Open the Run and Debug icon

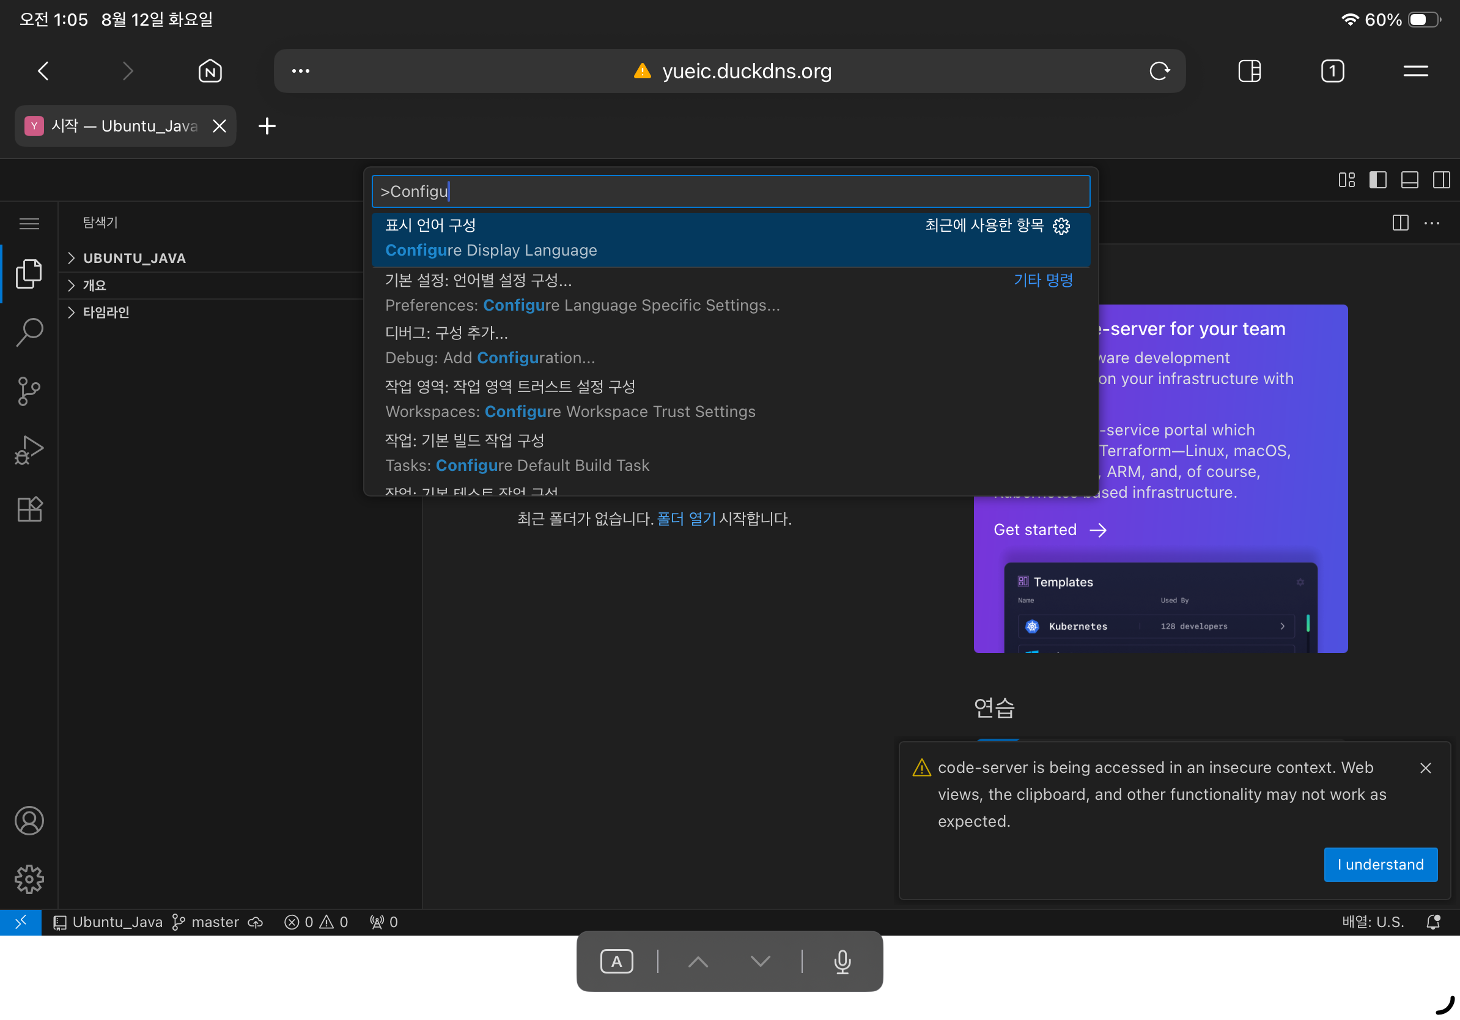pos(29,449)
